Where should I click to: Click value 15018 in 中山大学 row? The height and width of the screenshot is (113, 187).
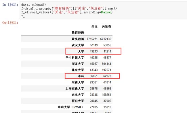(107, 107)
